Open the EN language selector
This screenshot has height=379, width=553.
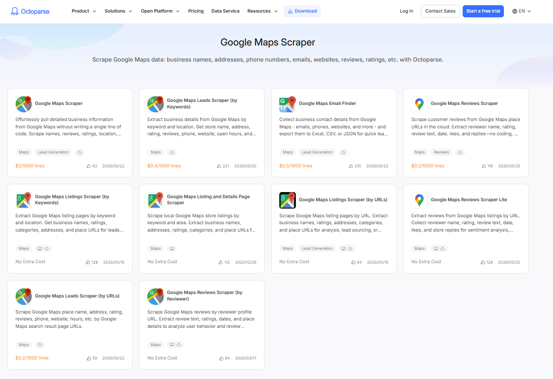coord(522,11)
